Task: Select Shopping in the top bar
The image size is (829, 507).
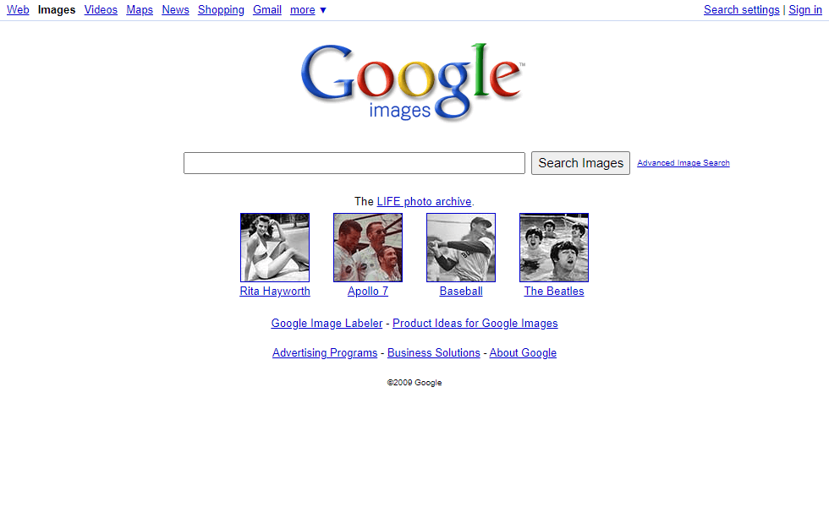Action: coord(221,10)
